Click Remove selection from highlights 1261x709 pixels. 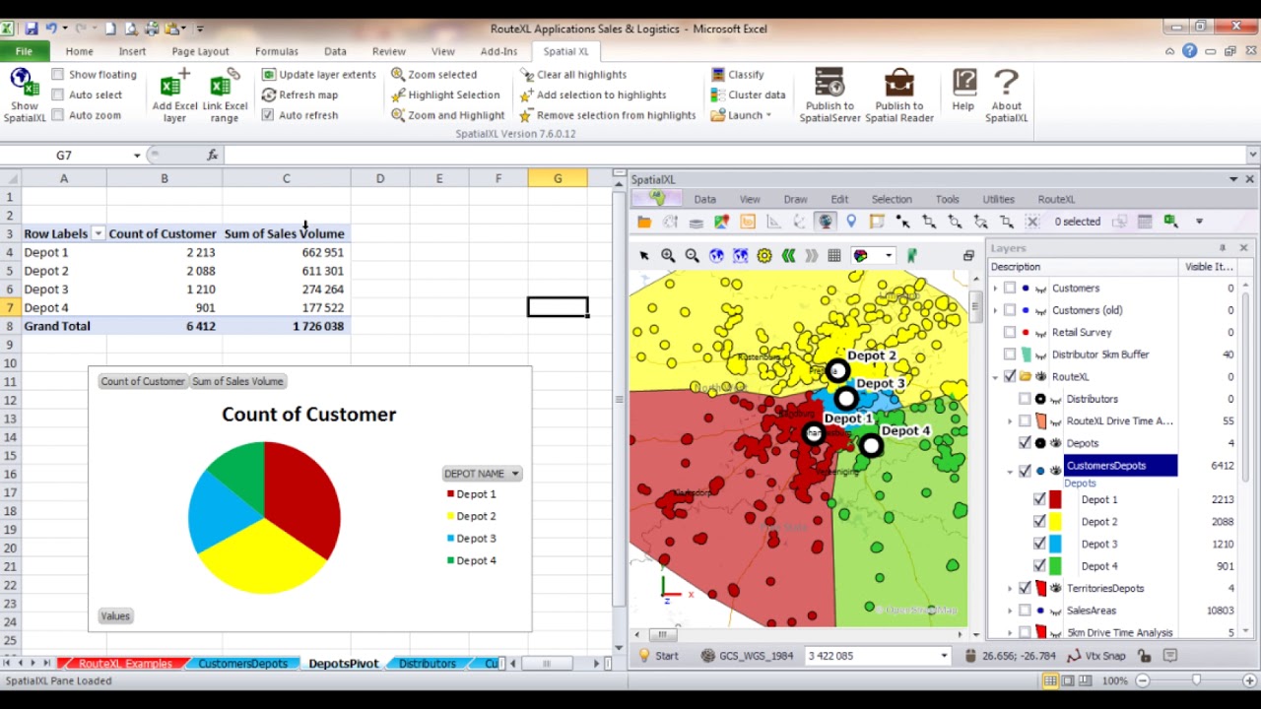coord(608,115)
